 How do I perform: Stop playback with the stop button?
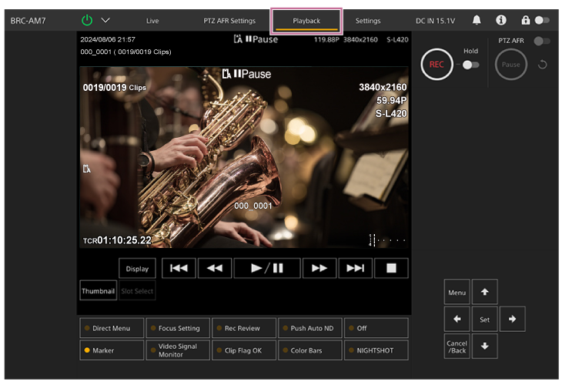pos(391,268)
